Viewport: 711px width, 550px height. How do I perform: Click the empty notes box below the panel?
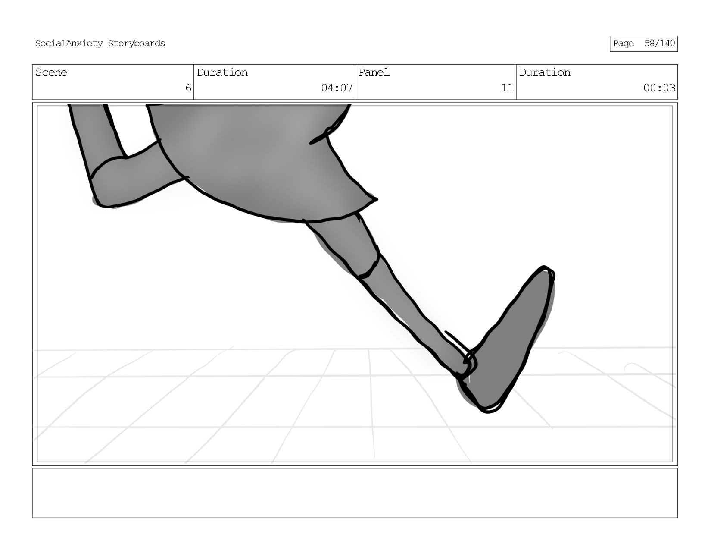(x=355, y=493)
